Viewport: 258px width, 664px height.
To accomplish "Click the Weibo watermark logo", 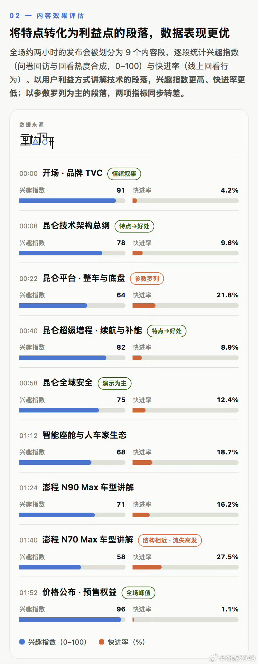I will pyautogui.click(x=213, y=658).
